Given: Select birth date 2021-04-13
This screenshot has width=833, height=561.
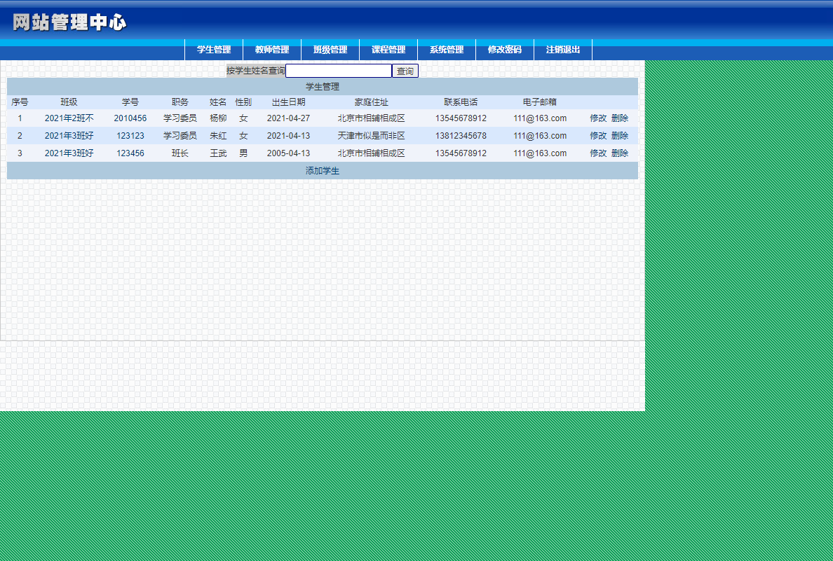Looking at the screenshot, I should click(x=288, y=135).
